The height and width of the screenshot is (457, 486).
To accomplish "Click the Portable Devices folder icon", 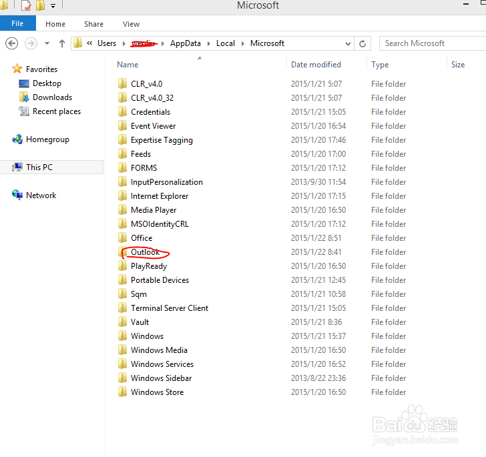I will (122, 280).
